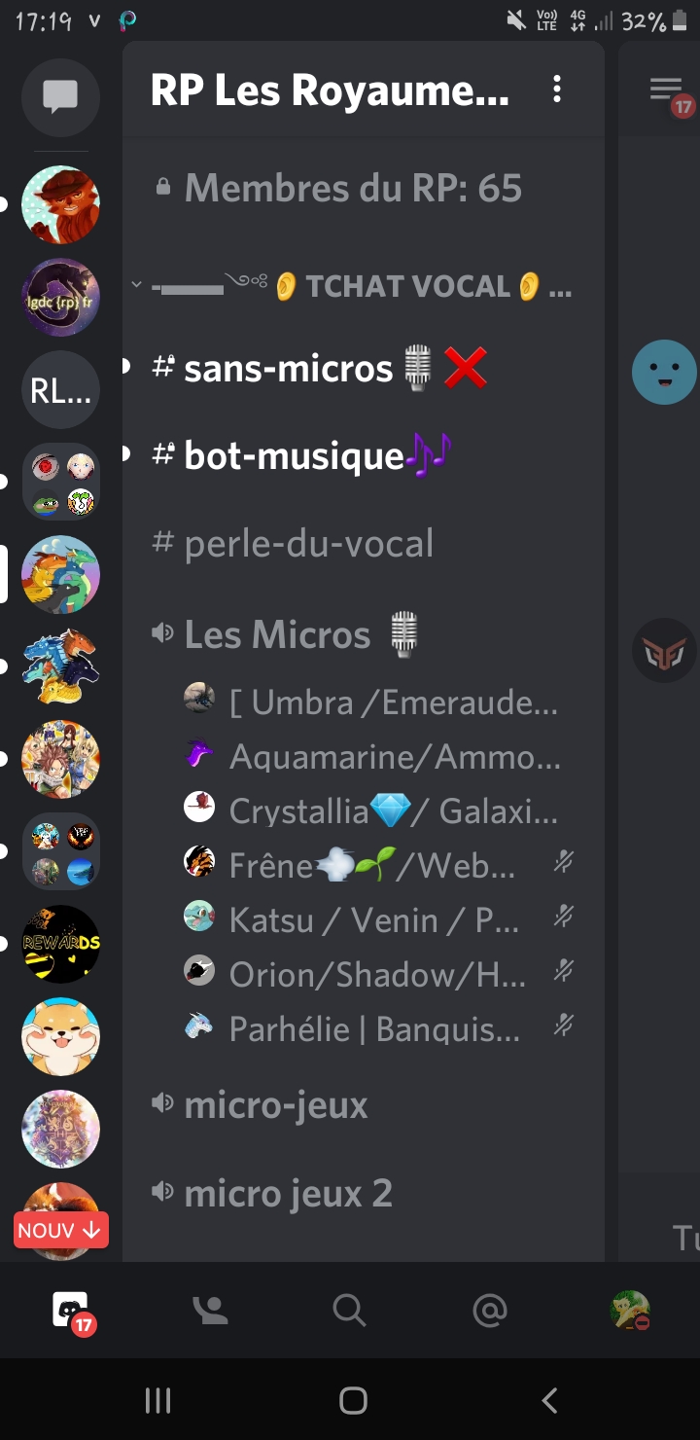Open the Discord home tab with 17 badge

click(x=72, y=1312)
